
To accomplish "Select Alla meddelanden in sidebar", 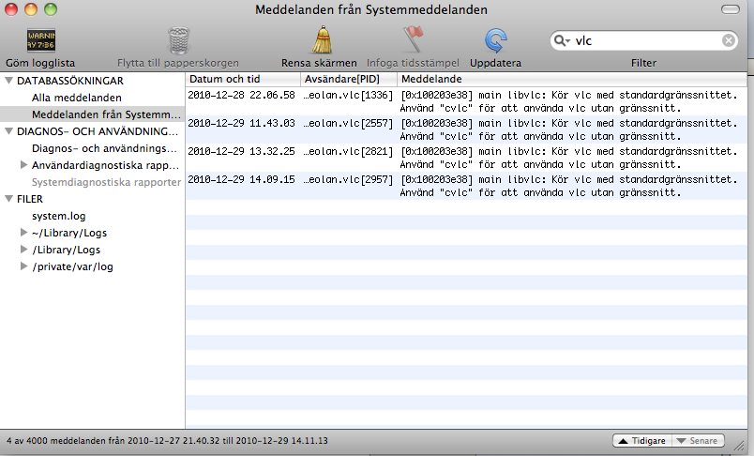I will click(77, 98).
